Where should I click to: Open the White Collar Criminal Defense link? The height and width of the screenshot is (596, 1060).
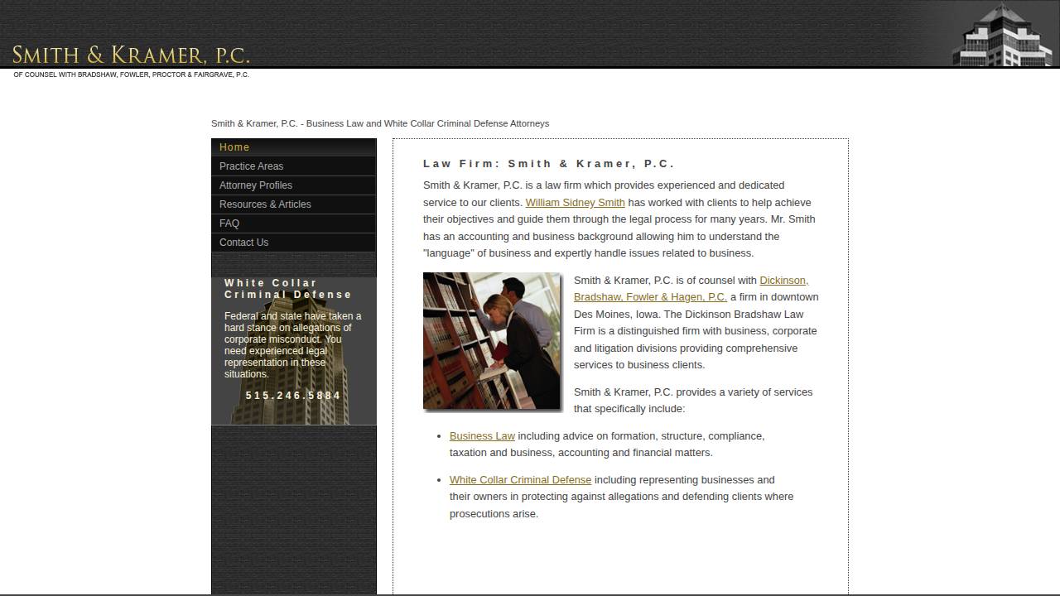click(520, 479)
